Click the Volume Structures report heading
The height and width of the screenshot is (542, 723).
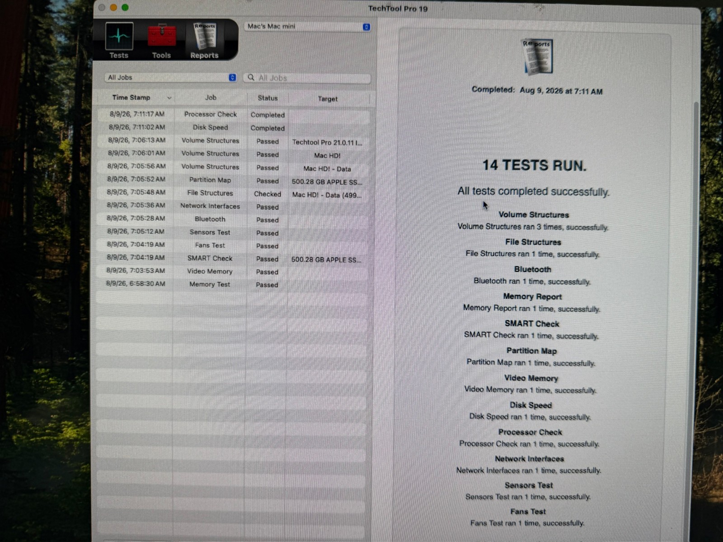click(x=534, y=215)
